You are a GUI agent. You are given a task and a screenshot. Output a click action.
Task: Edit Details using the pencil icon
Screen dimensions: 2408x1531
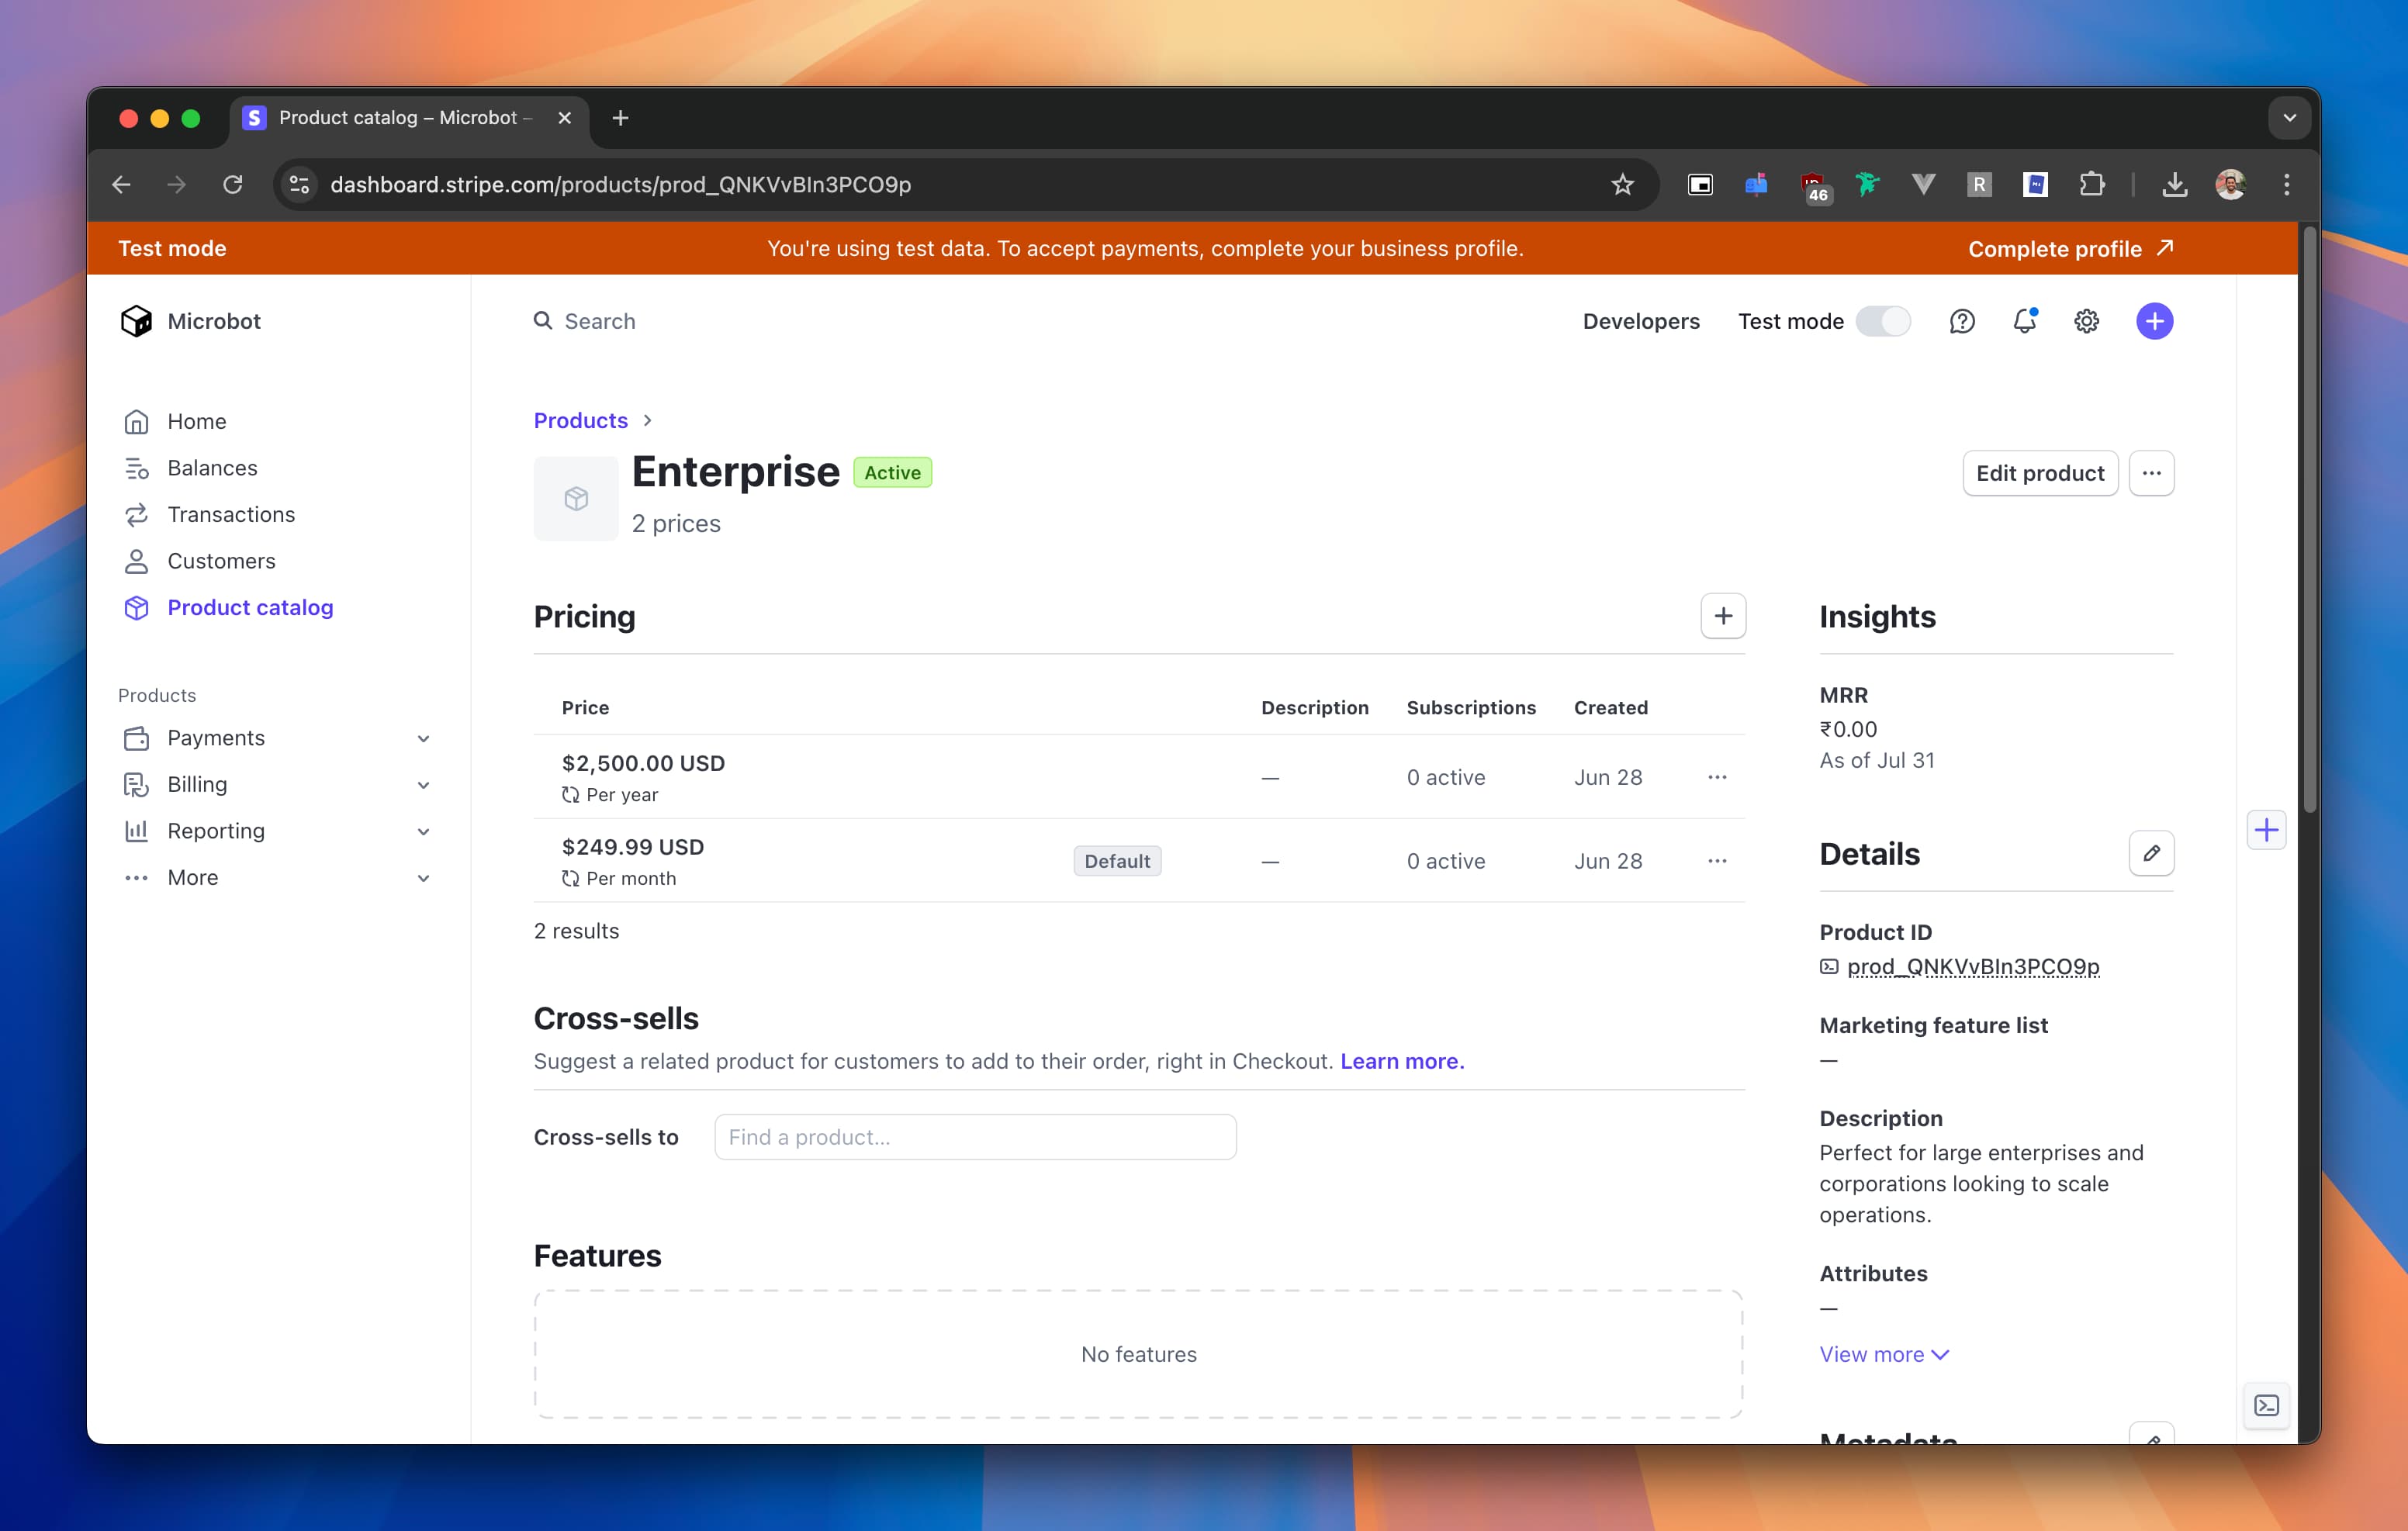coord(2153,853)
